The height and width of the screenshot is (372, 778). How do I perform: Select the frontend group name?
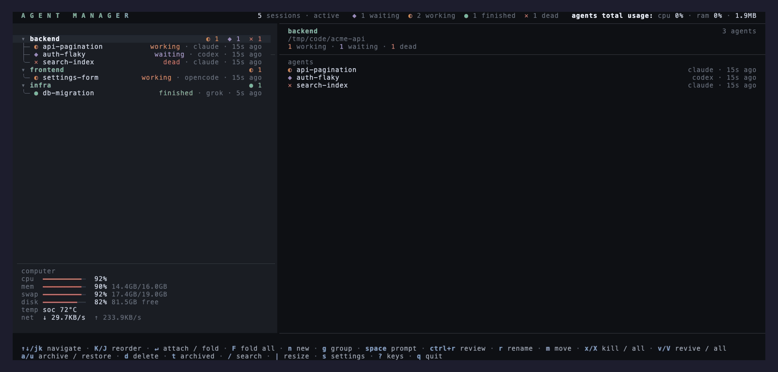pos(47,70)
